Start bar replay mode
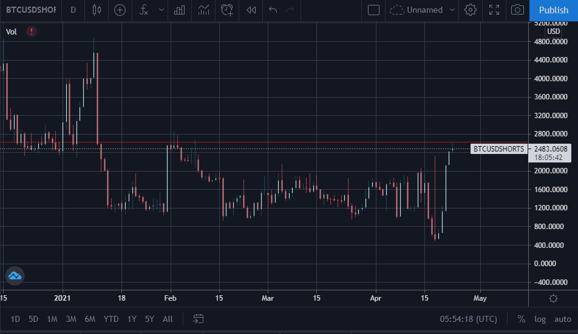 click(251, 10)
